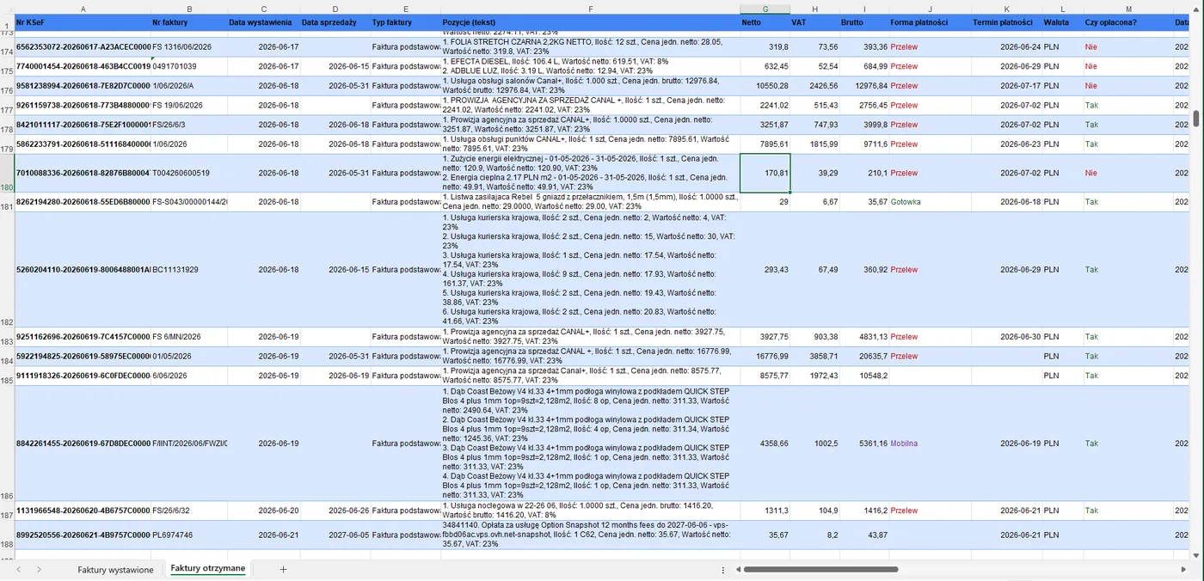Image resolution: width=1204 pixels, height=581 pixels.
Task: Click the Termin płatności header cell
Action: point(1006,22)
